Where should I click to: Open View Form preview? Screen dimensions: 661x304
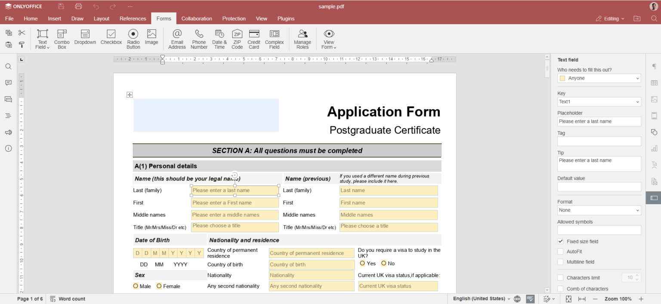(328, 39)
